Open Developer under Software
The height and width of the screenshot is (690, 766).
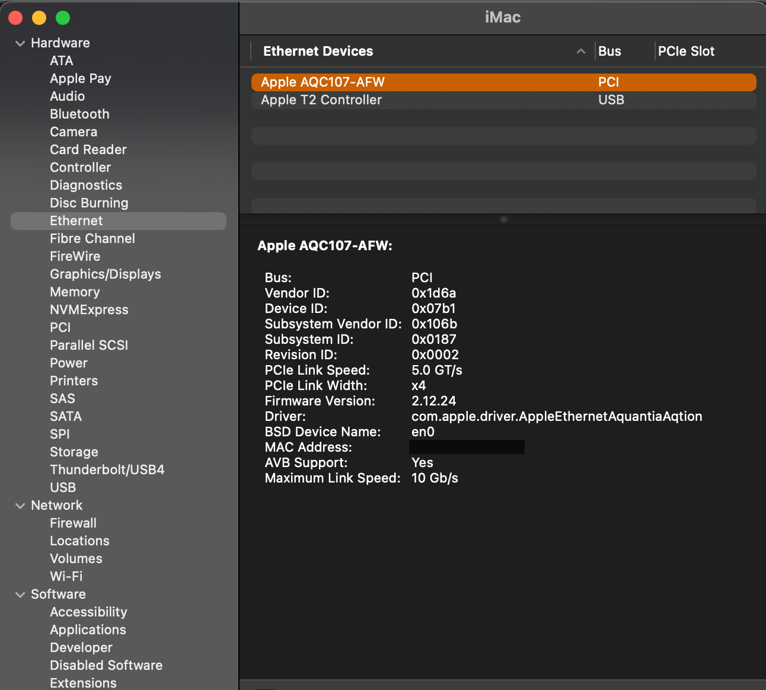click(81, 648)
